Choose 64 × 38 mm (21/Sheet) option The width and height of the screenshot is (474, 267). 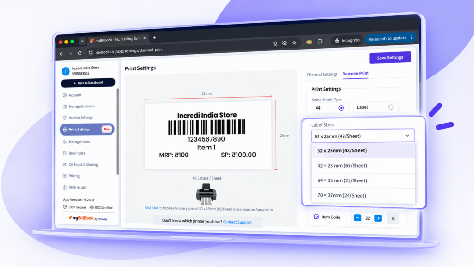click(x=363, y=180)
